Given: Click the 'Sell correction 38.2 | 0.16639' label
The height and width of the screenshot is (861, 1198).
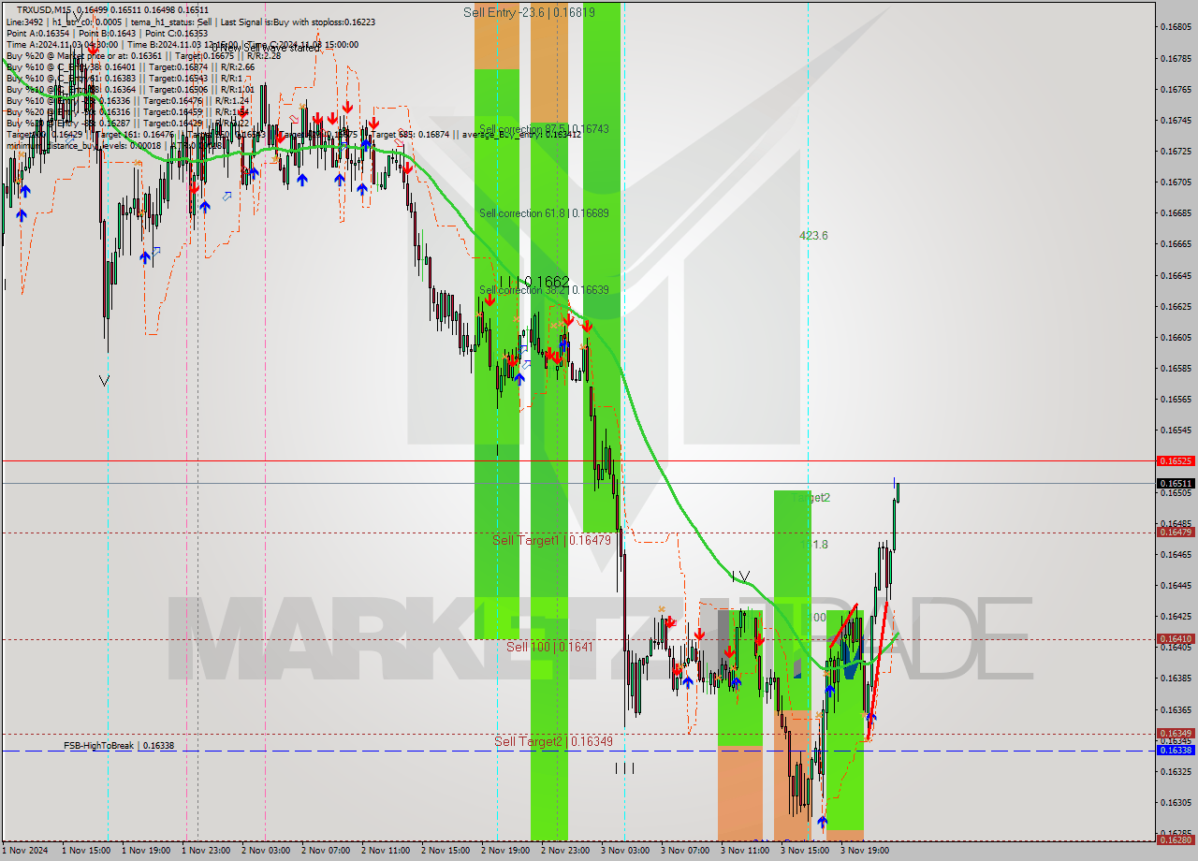Looking at the screenshot, I should 544,290.
